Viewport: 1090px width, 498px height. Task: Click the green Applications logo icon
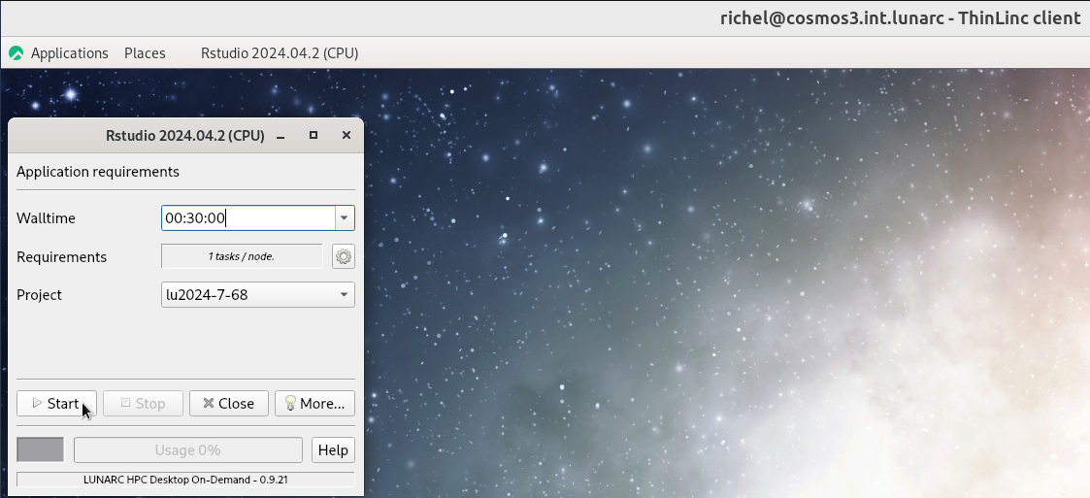(x=16, y=53)
